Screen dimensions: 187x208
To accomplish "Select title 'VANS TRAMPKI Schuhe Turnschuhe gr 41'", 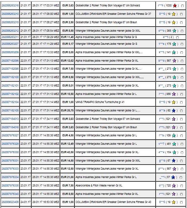I will (x=100, y=102).
